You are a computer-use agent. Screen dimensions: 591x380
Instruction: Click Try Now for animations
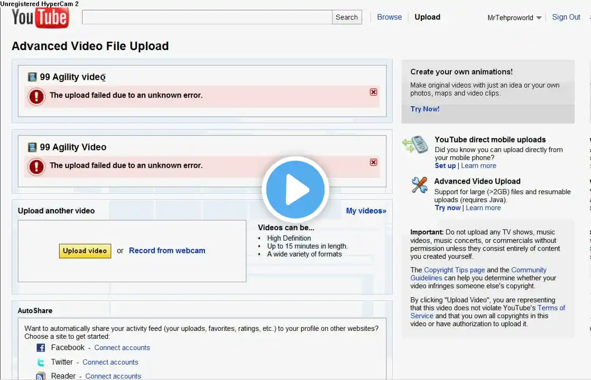click(425, 109)
